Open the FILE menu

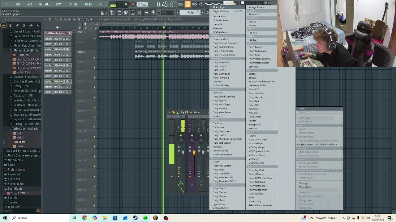point(6,4)
